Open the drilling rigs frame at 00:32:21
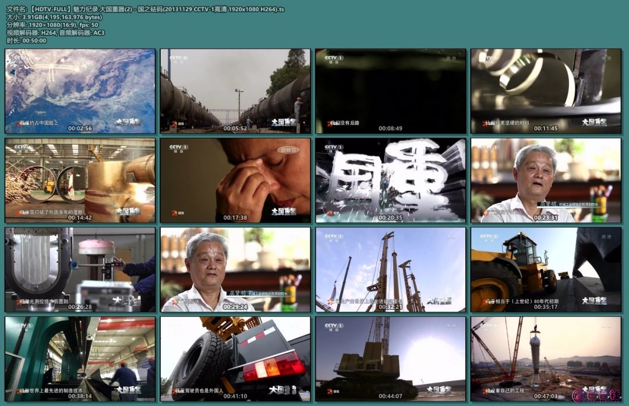This screenshot has height=406, width=629. (391, 270)
